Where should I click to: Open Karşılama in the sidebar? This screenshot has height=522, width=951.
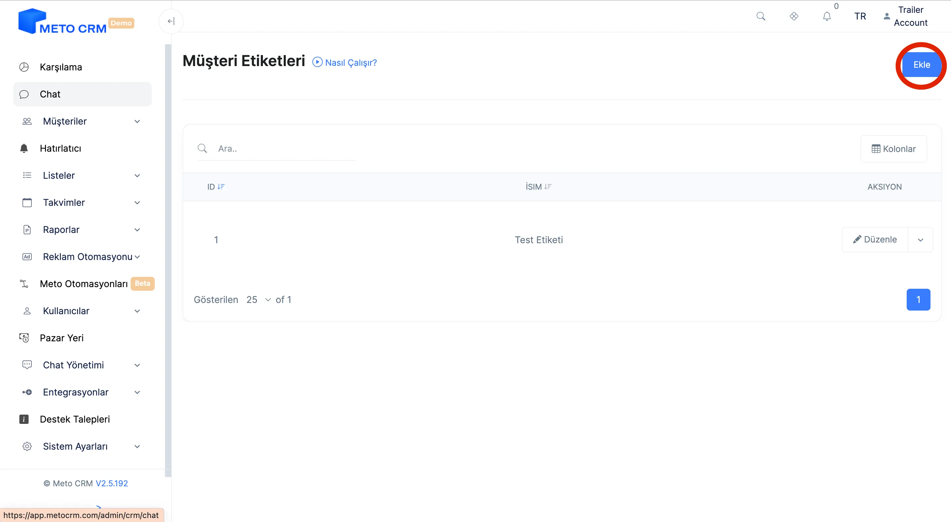82,67
